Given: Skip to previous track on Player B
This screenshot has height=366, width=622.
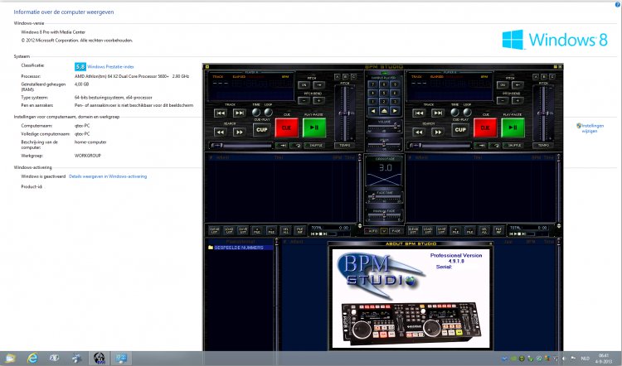Looking at the screenshot, I should pos(419,113).
